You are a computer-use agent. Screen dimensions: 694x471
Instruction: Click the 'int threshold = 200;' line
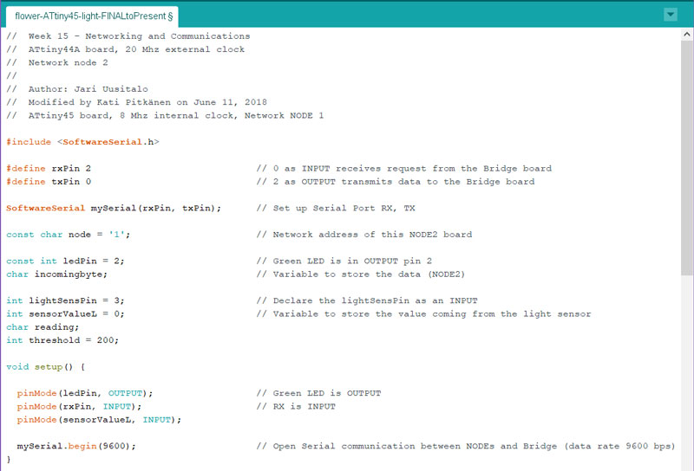62,340
